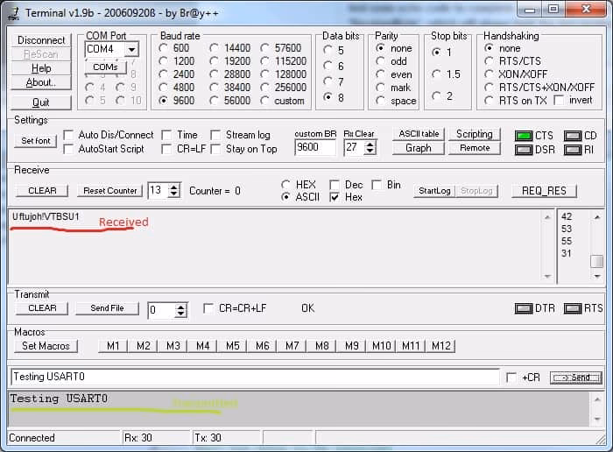Click the RI indicator light
Screen dimensions: 613x452
(x=573, y=150)
